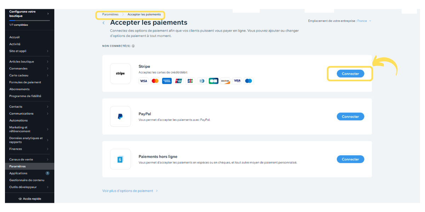Click the Diners Club card icon
The width and height of the screenshot is (425, 212).
[202, 81]
